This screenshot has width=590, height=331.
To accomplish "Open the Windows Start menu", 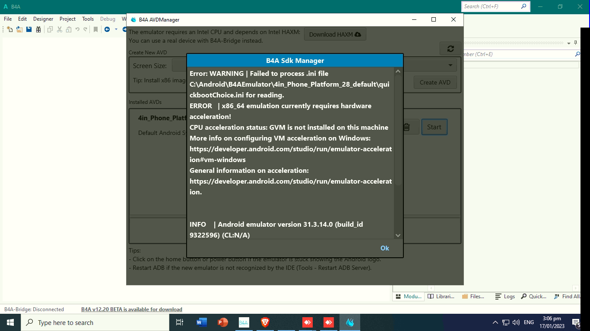I will 10,322.
